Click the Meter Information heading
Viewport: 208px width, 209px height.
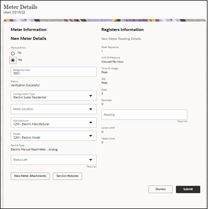pyautogui.click(x=28, y=29)
